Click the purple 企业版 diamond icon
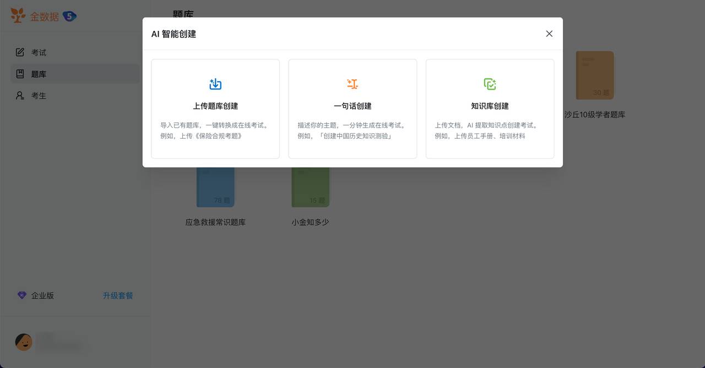 coord(21,295)
